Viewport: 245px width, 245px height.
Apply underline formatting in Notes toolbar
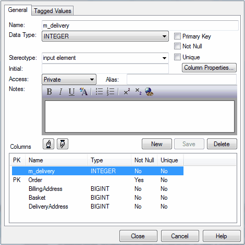(x=71, y=92)
